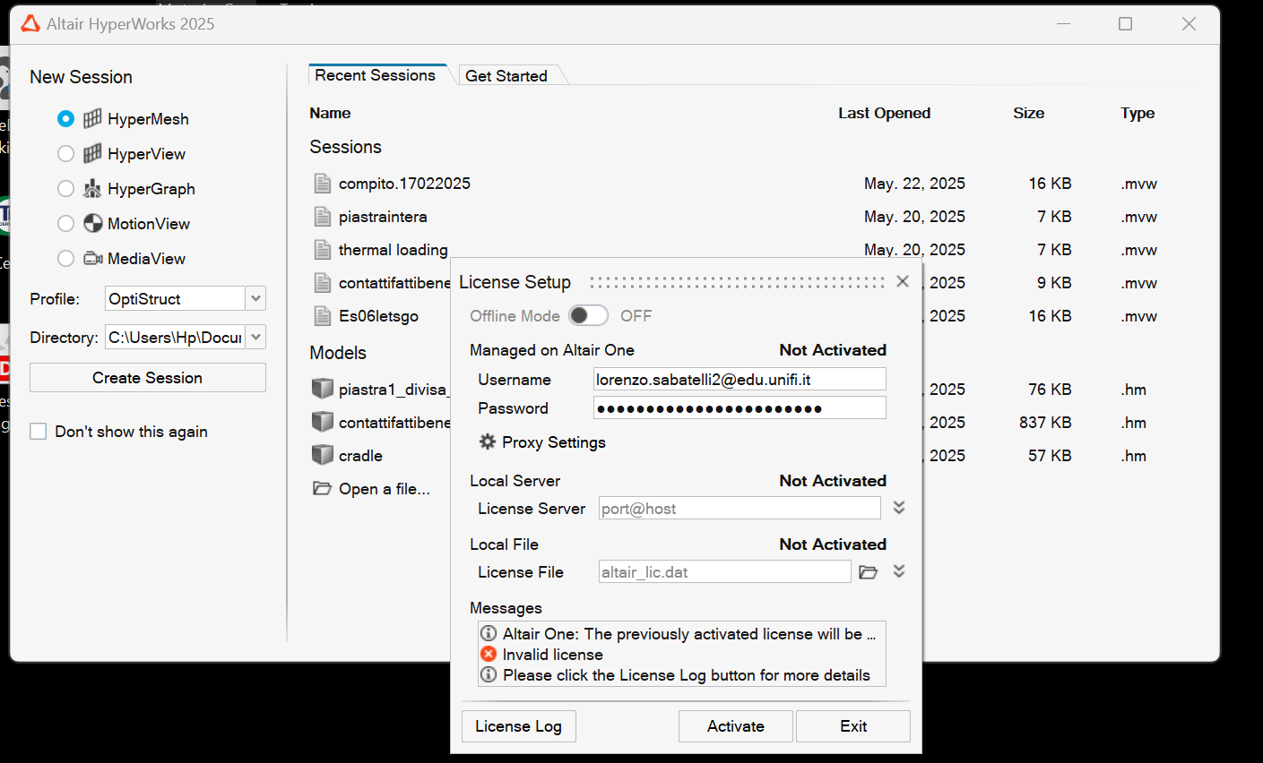Open the piastraintera session

(x=383, y=217)
